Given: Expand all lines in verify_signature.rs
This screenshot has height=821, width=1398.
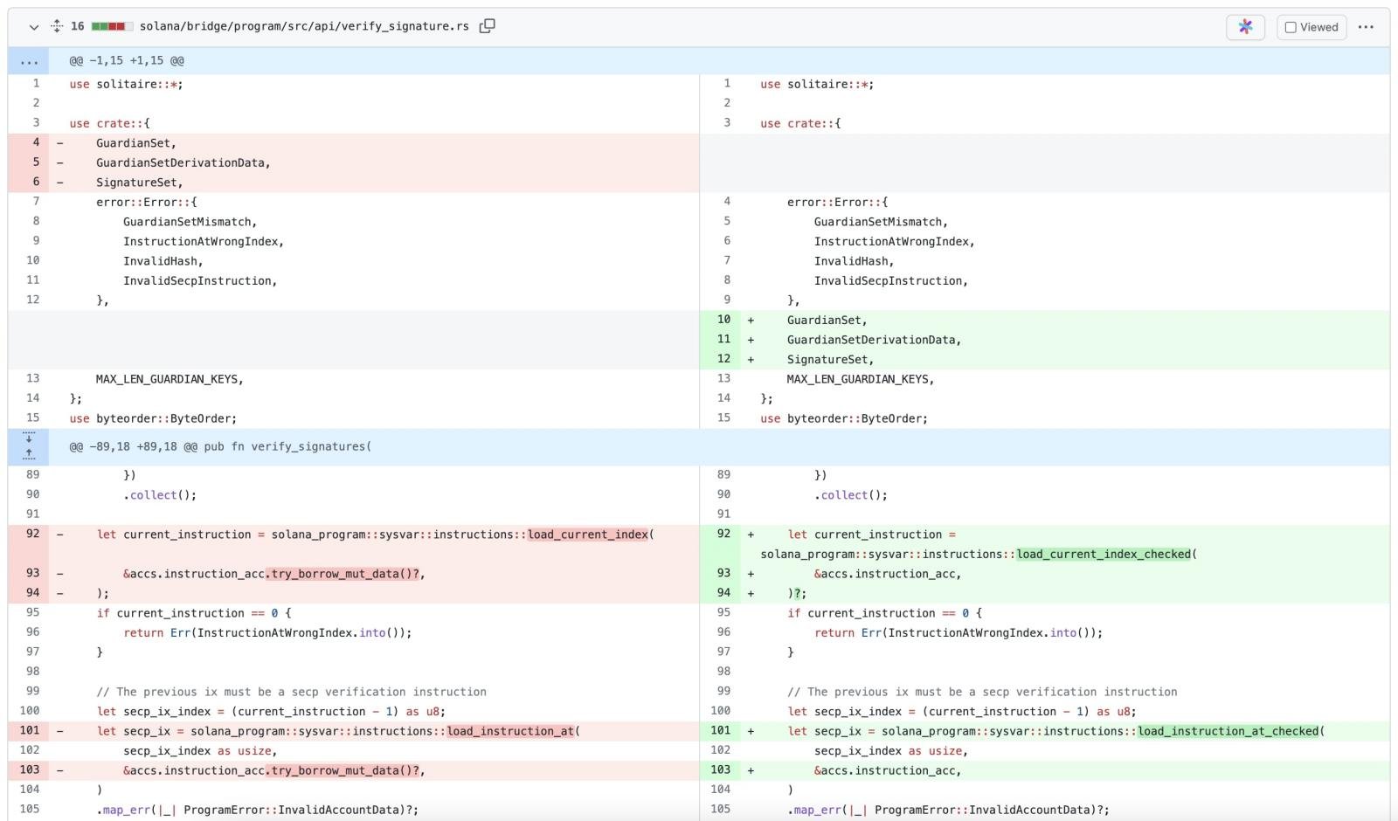Looking at the screenshot, I should (57, 26).
